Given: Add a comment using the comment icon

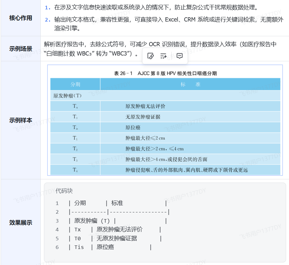Looking at the screenshot, I should (x=180, y=56).
